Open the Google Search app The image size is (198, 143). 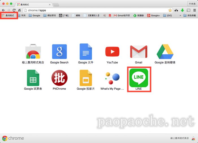(59, 52)
